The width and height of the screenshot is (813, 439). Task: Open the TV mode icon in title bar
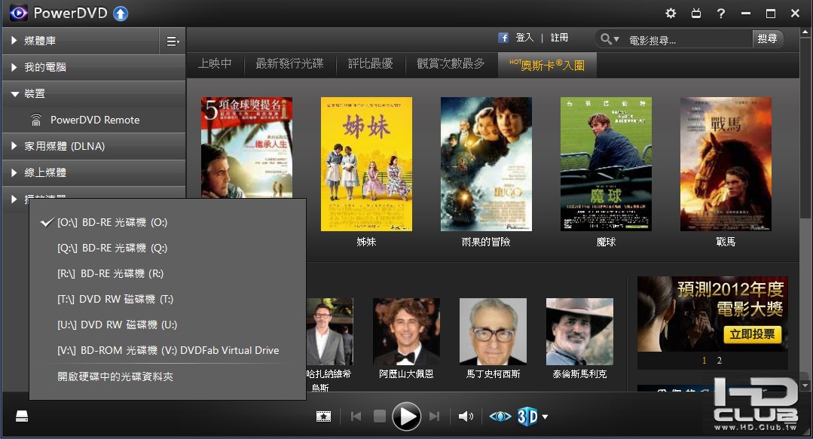[695, 13]
